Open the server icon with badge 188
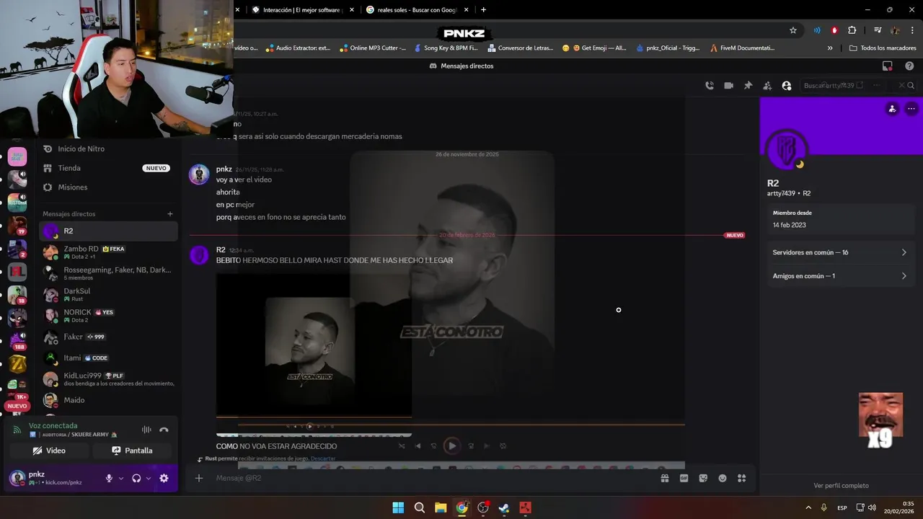Viewport: 923px width, 519px height. click(17, 340)
